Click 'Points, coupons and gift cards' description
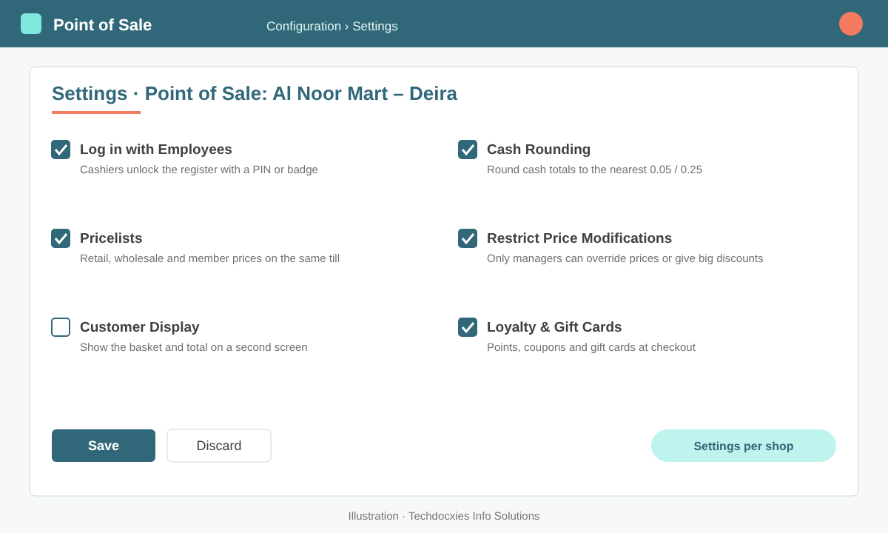The width and height of the screenshot is (888, 533). tap(591, 347)
